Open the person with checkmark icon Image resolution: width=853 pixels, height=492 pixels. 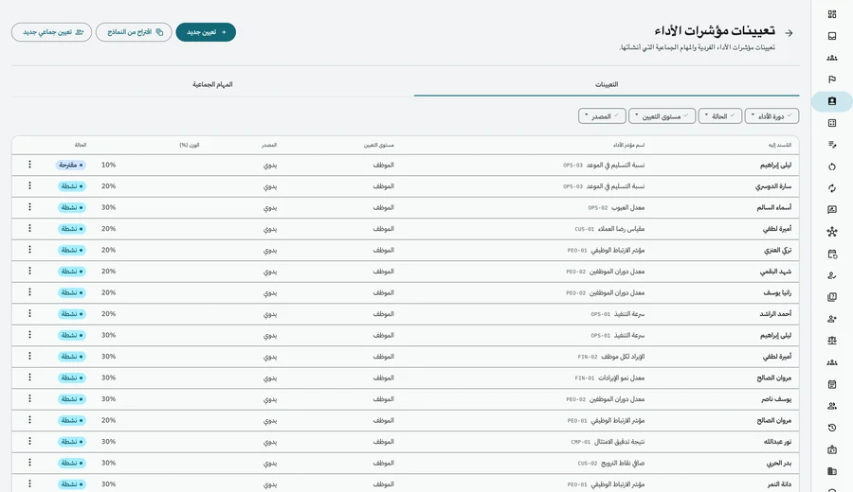832,275
